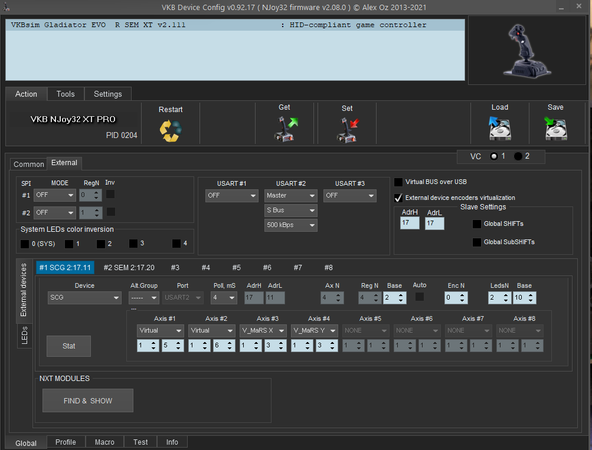Image resolution: width=592 pixels, height=450 pixels.
Task: Enable Global SubSHIFTs checkbox
Action: 476,242
